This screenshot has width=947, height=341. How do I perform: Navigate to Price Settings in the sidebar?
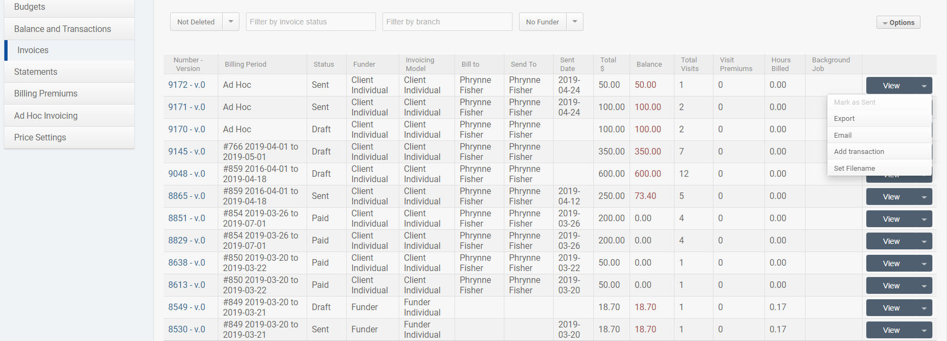coord(40,138)
